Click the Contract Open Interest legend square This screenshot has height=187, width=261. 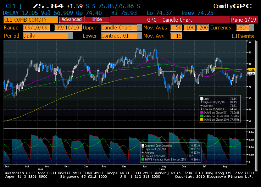pyautogui.click(x=143, y=145)
